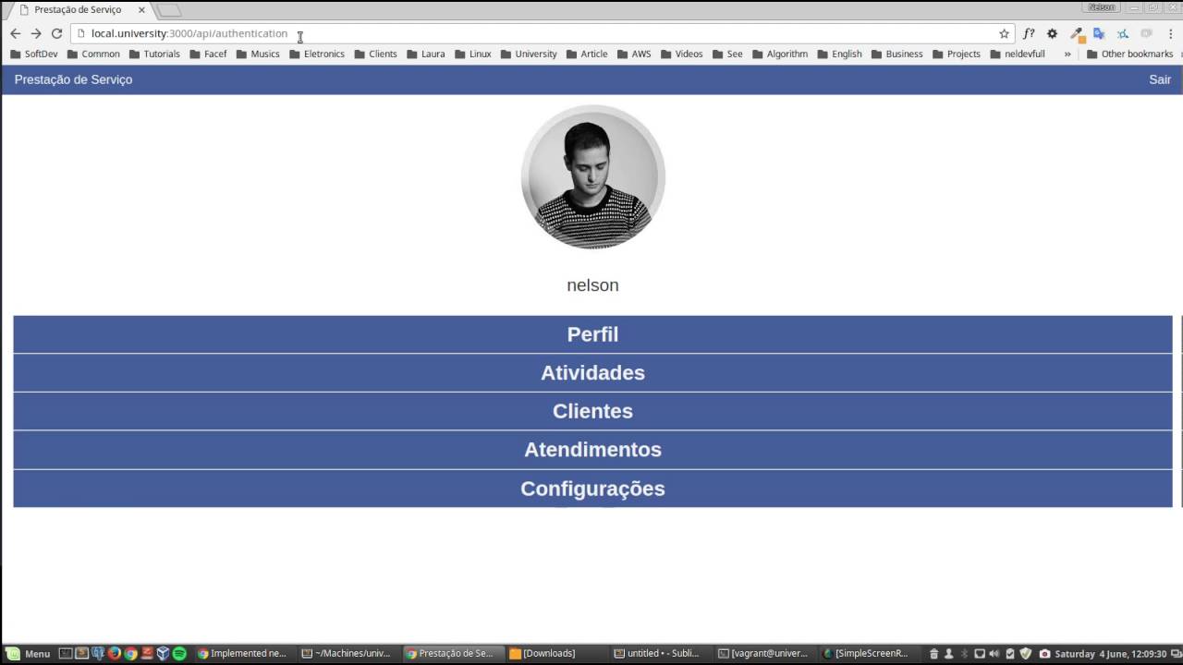The height and width of the screenshot is (665, 1183).
Task: Launch FileZilla from the panel
Action: click(147, 653)
